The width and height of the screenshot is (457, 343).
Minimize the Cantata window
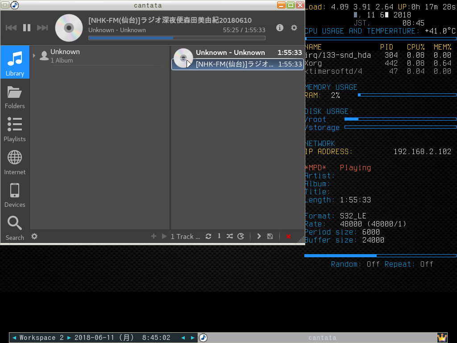point(281,5)
